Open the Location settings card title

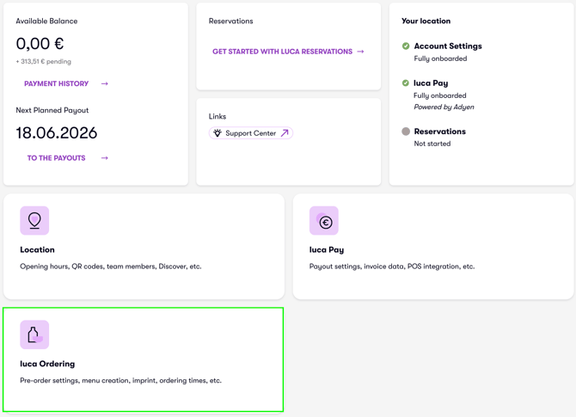37,250
